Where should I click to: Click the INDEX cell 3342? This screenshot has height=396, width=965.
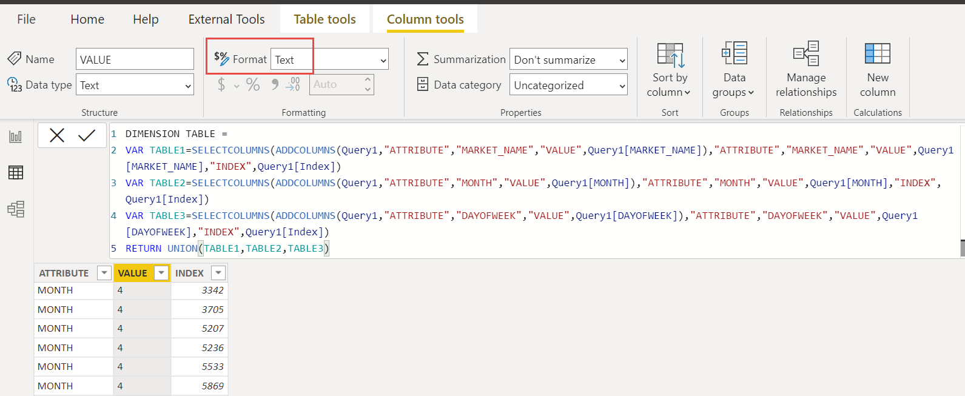coord(200,290)
